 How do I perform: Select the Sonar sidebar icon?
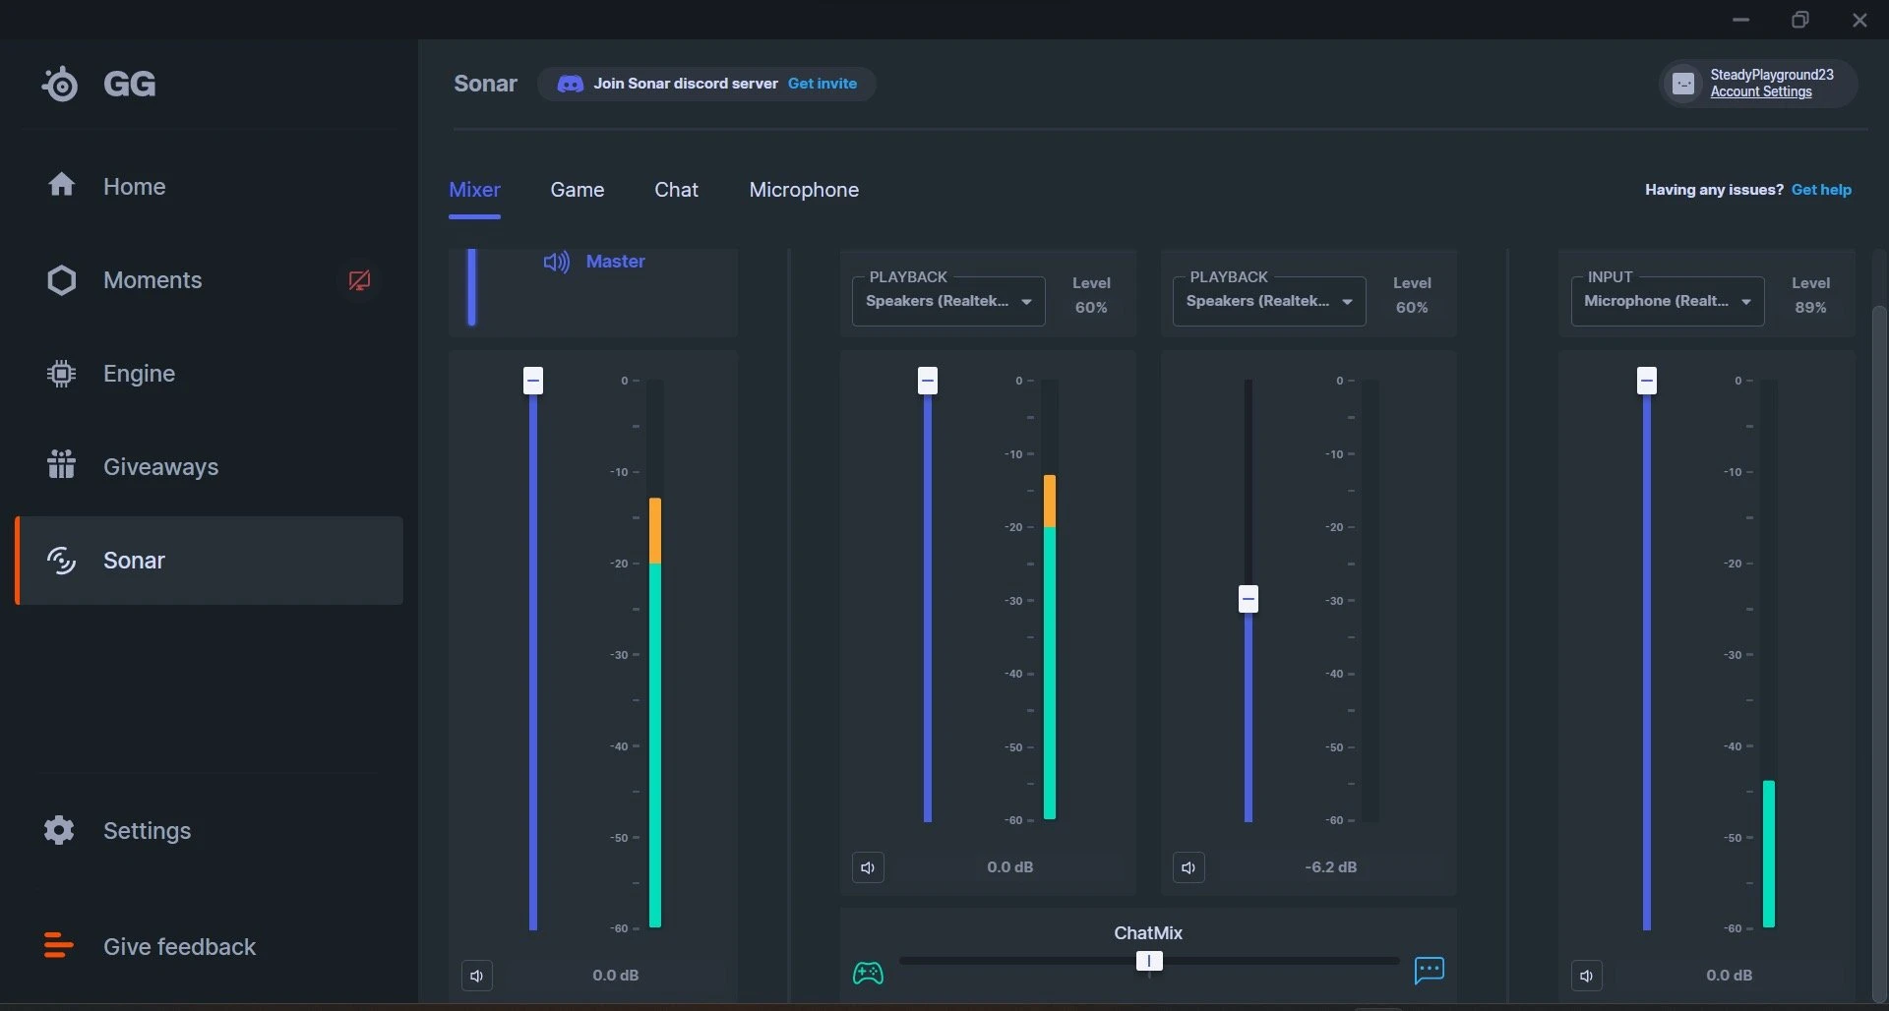[x=61, y=561]
